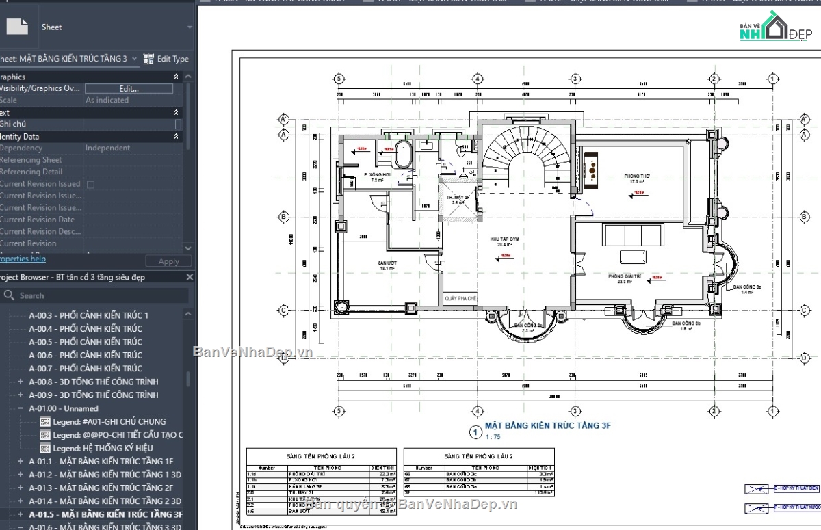821x530 pixels.
Task: Toggle the Ghi chú checkbox
Action: 178,124
